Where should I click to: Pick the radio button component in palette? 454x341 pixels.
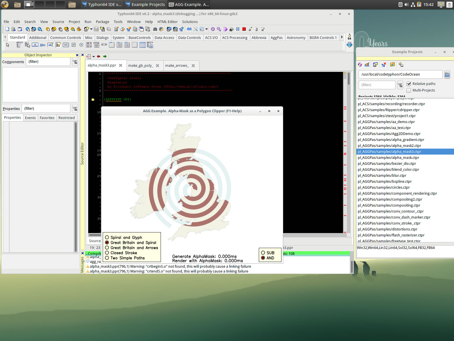[x=81, y=45]
